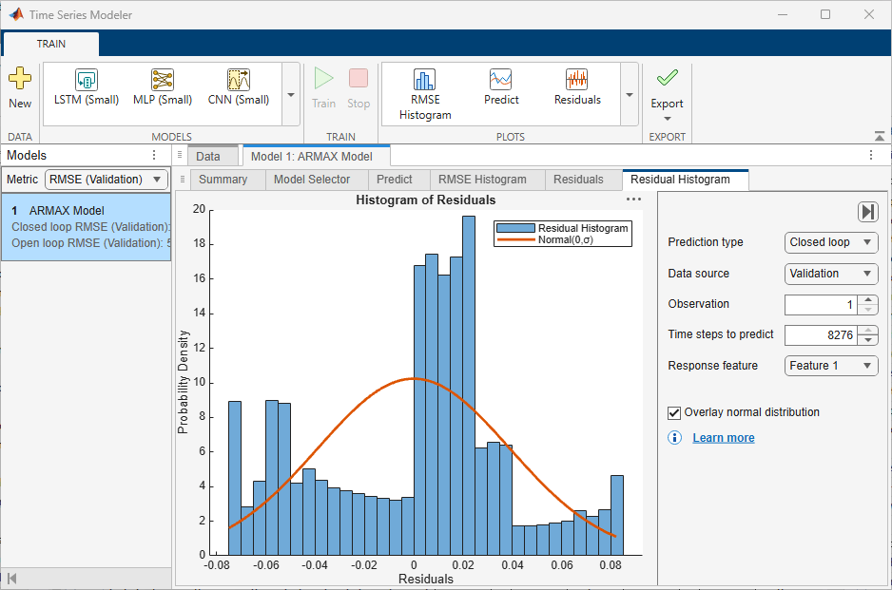Image resolution: width=892 pixels, height=590 pixels.
Task: Open the Residuals plot icon
Action: pos(577,80)
